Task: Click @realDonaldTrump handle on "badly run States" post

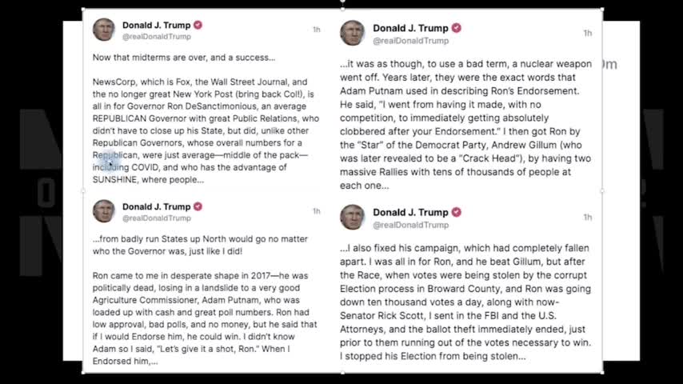Action: point(156,218)
